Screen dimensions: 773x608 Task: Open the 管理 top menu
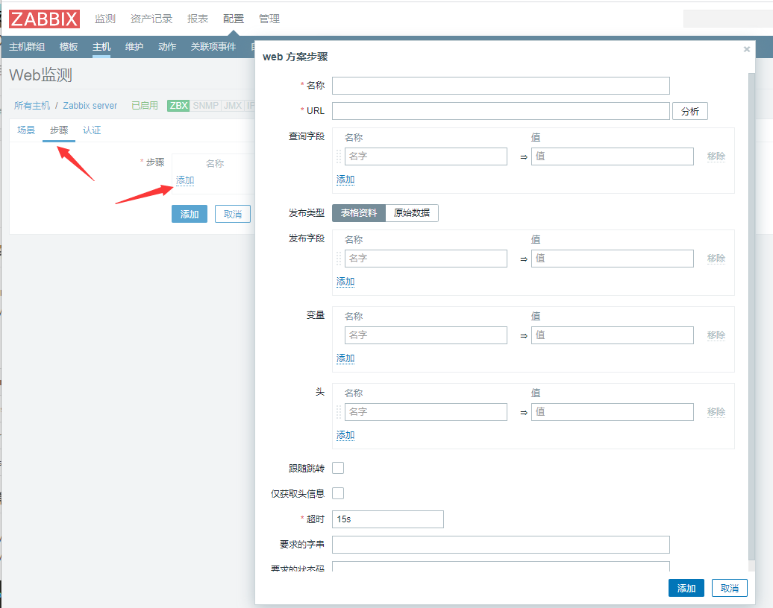269,19
